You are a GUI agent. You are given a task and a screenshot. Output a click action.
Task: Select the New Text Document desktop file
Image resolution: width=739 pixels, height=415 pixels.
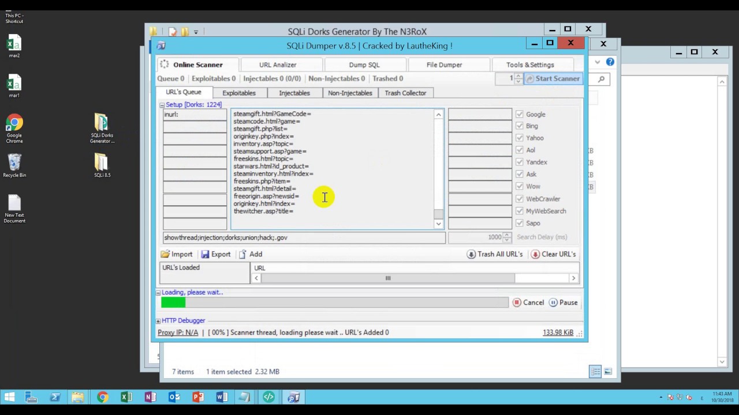(x=14, y=209)
